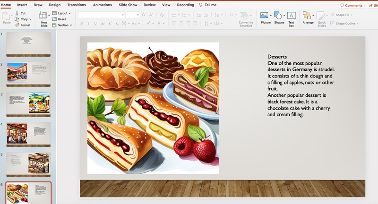Open the font name combo box
The height and width of the screenshot is (204, 378).
[x=100, y=15]
